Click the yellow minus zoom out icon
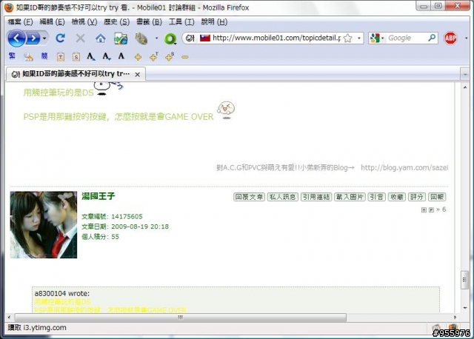Viewport: 474px width, 339px height. click(x=185, y=57)
